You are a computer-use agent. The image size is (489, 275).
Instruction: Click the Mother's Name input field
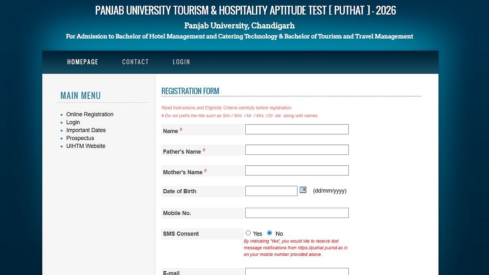click(297, 170)
